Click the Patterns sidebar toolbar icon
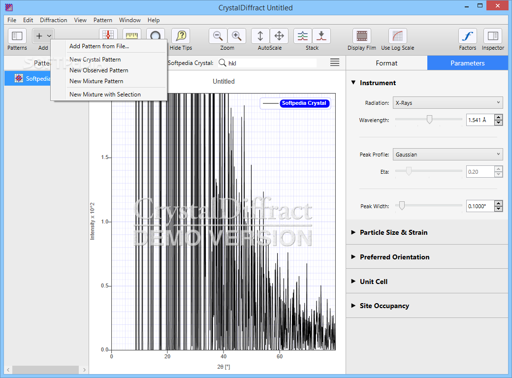The height and width of the screenshot is (378, 512). pyautogui.click(x=17, y=36)
